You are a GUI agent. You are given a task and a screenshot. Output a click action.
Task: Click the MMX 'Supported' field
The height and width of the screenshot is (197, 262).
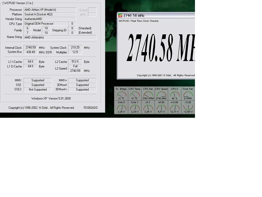click(x=38, y=80)
